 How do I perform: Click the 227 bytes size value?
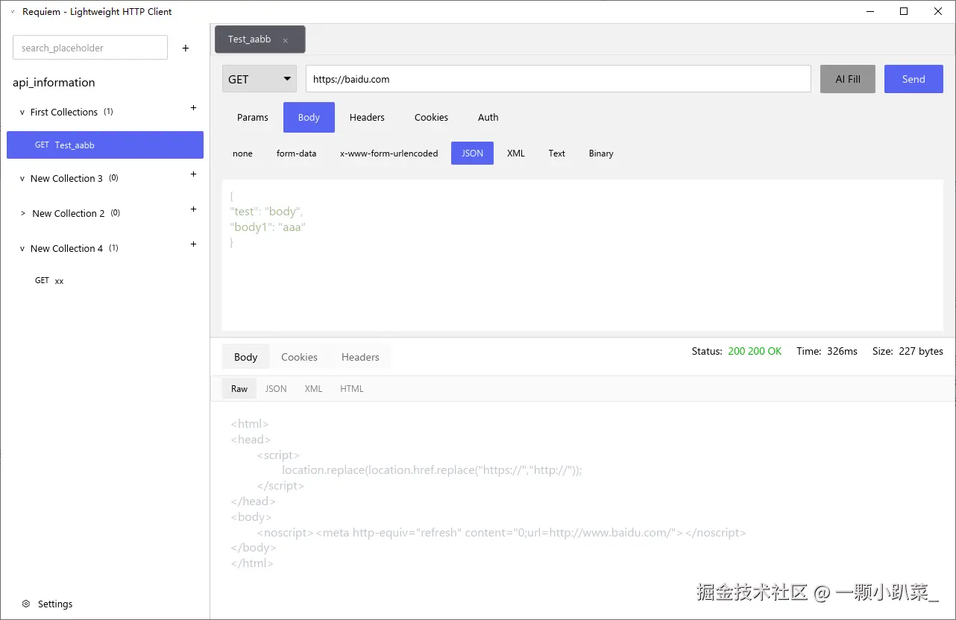pyautogui.click(x=921, y=351)
